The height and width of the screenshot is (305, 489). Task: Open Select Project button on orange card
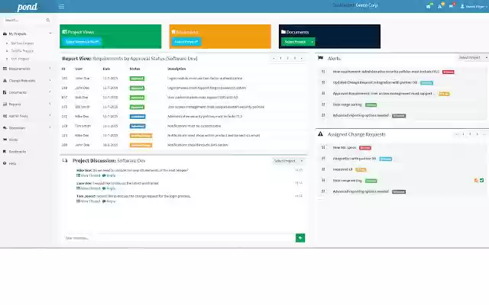click(x=186, y=42)
